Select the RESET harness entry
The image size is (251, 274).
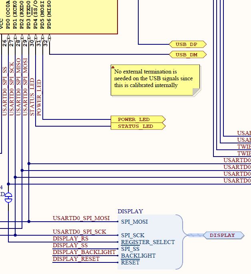[x=130, y=262]
